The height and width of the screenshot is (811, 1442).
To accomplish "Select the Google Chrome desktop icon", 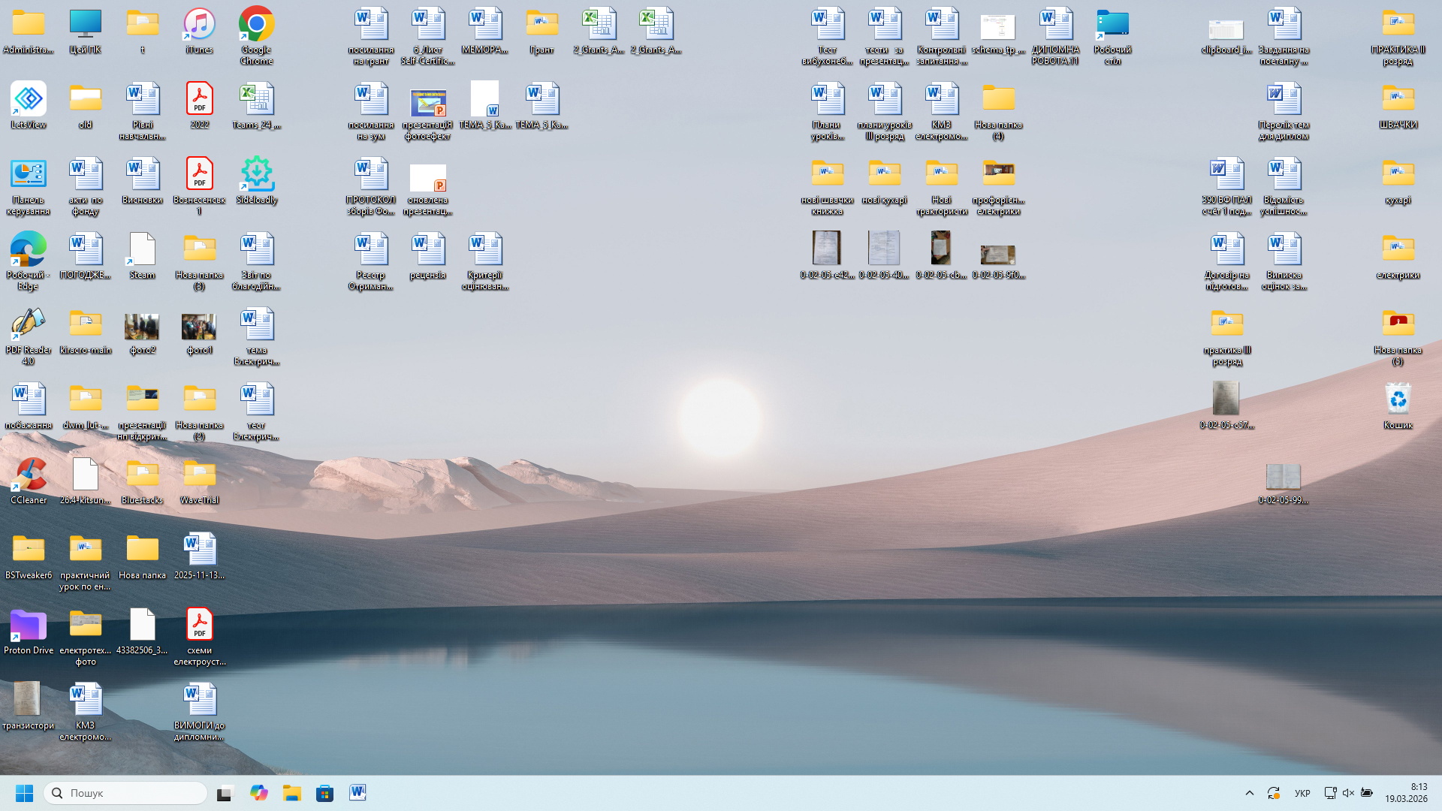I will click(x=256, y=25).
